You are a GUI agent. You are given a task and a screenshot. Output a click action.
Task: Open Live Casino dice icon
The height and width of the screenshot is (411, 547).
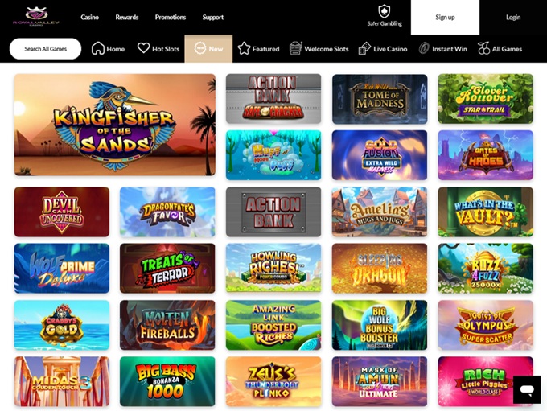[364, 48]
